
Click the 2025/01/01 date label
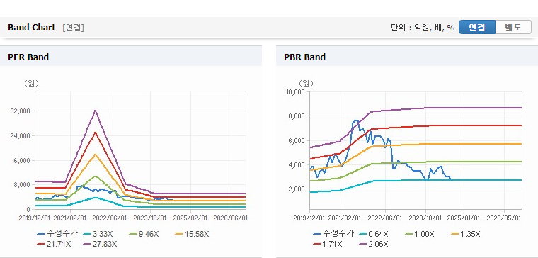click(464, 218)
